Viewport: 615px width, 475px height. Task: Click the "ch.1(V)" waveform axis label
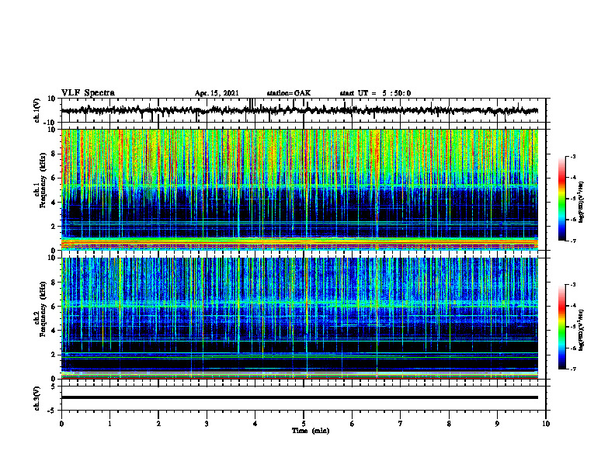[37, 110]
